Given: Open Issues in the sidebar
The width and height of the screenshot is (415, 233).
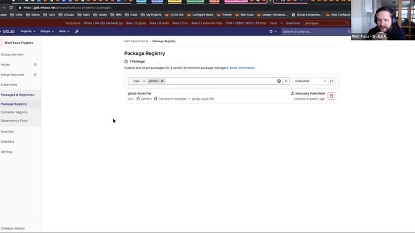Looking at the screenshot, I should [5, 65].
